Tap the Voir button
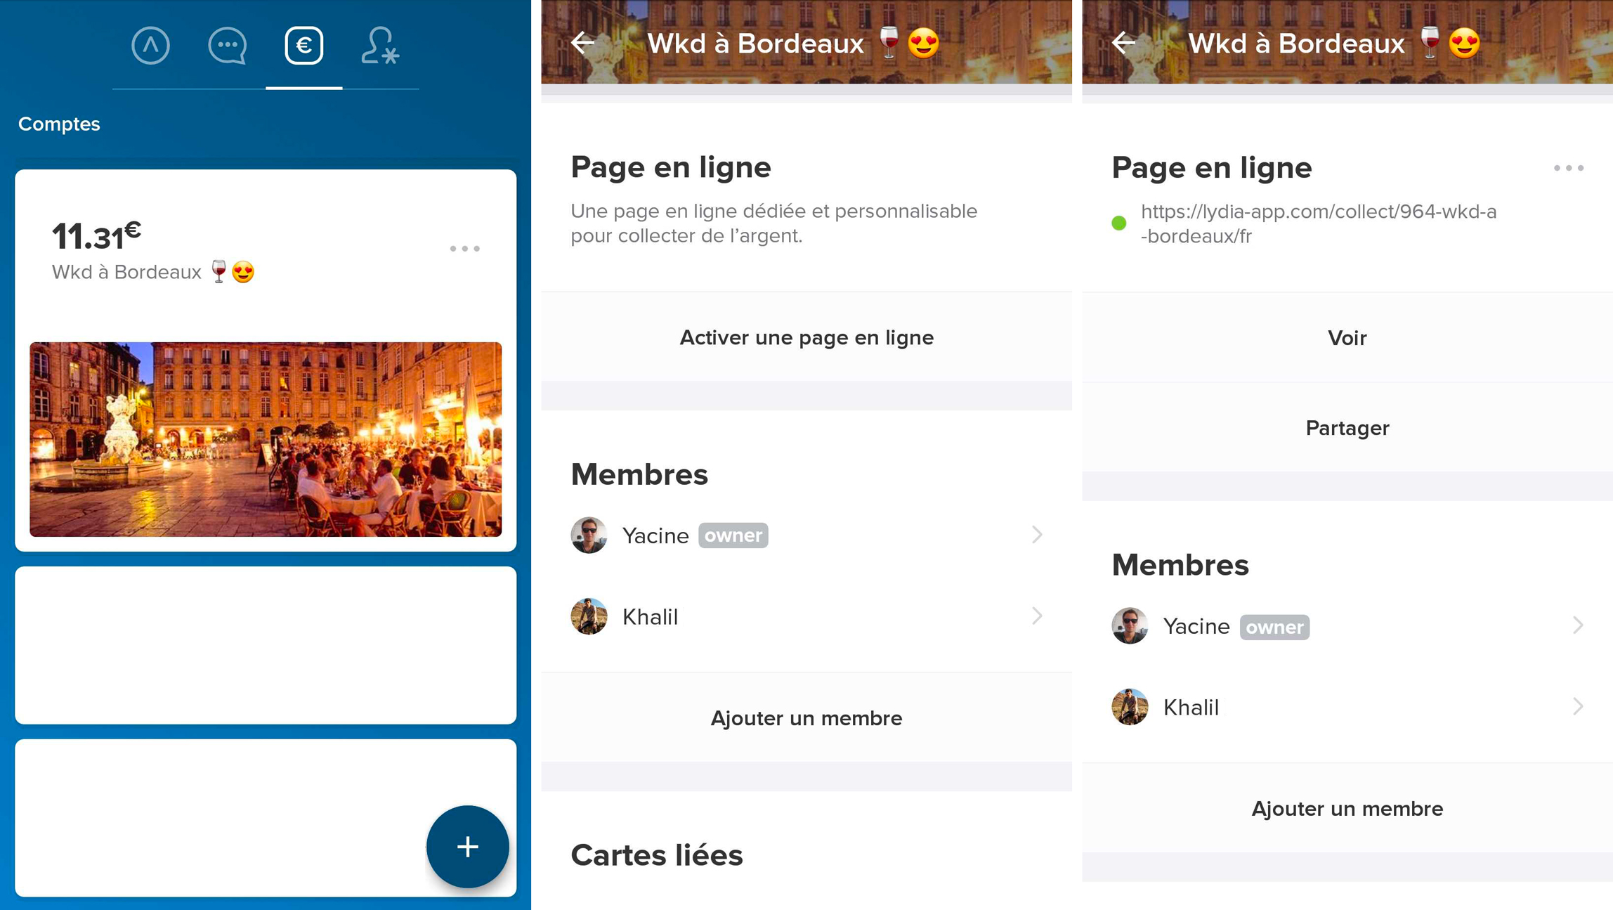The height and width of the screenshot is (910, 1613). [x=1347, y=337]
